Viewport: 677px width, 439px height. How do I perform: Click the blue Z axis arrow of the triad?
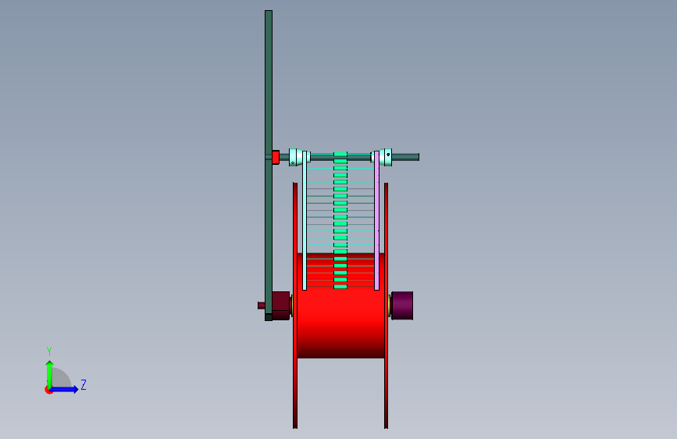click(x=65, y=389)
